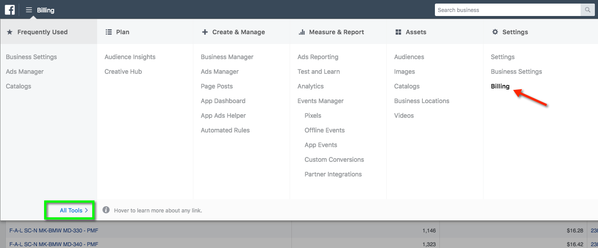The width and height of the screenshot is (598, 248).
Task: Click the plus icon of Create & Manage
Action: click(205, 32)
